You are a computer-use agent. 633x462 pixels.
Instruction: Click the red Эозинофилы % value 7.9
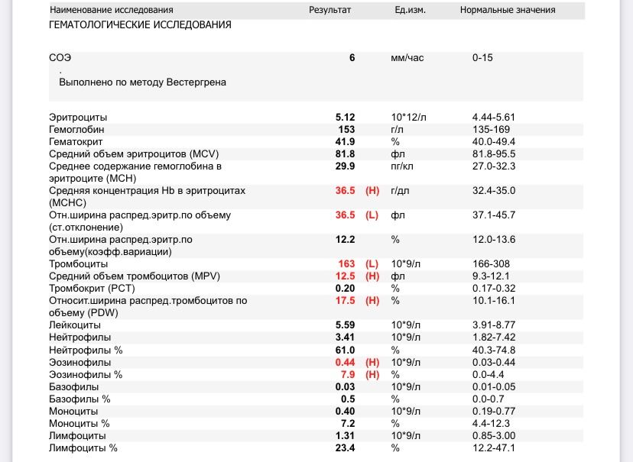pyautogui.click(x=348, y=375)
